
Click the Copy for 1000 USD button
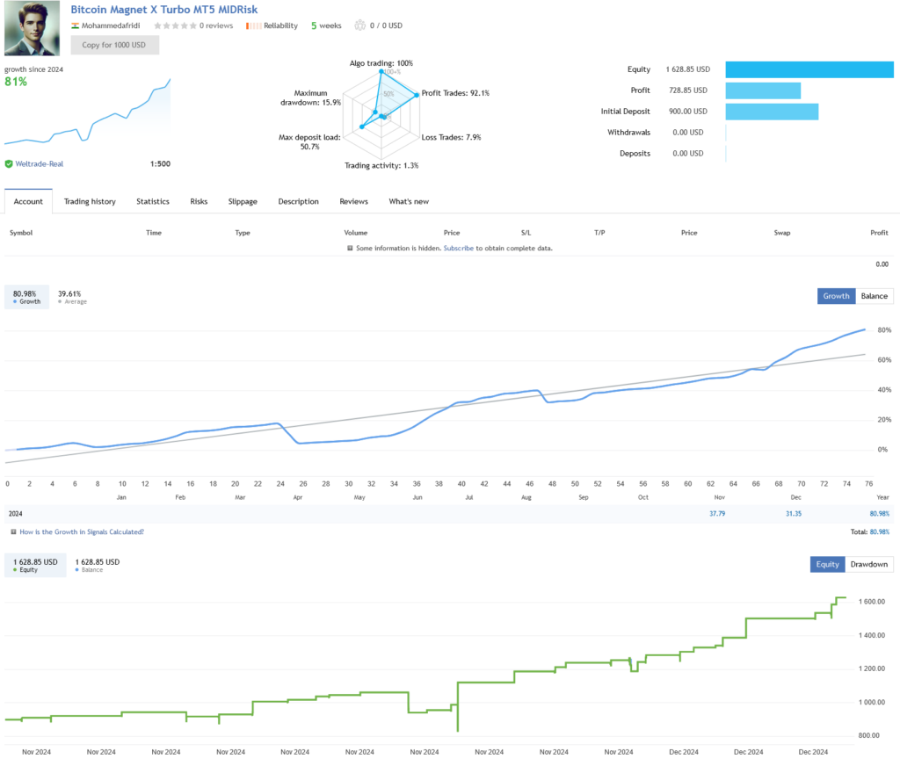114,45
